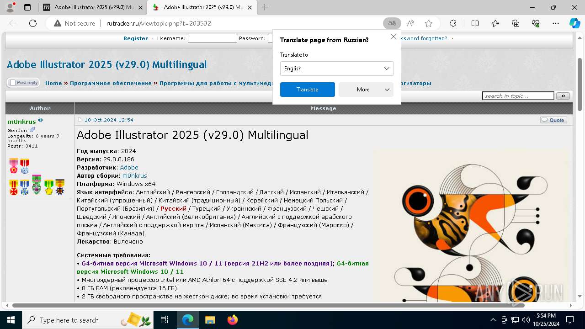Toggle Split screen in the Edge toolbar
The image size is (585, 329).
coord(475,23)
